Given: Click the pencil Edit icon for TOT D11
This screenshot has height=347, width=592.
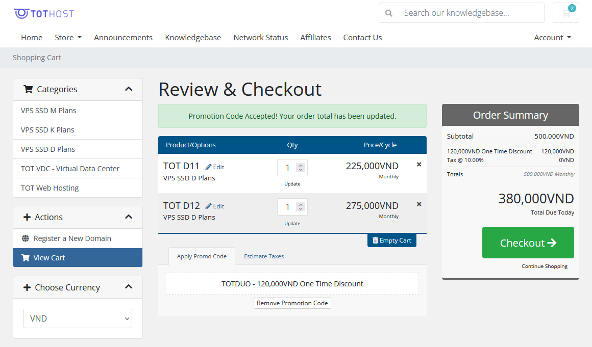Looking at the screenshot, I should (x=209, y=167).
